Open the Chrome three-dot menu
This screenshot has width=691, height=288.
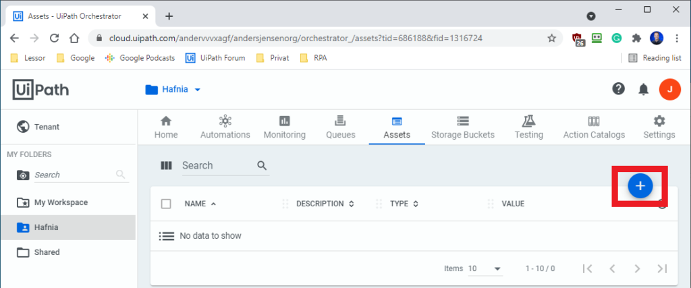tap(678, 38)
